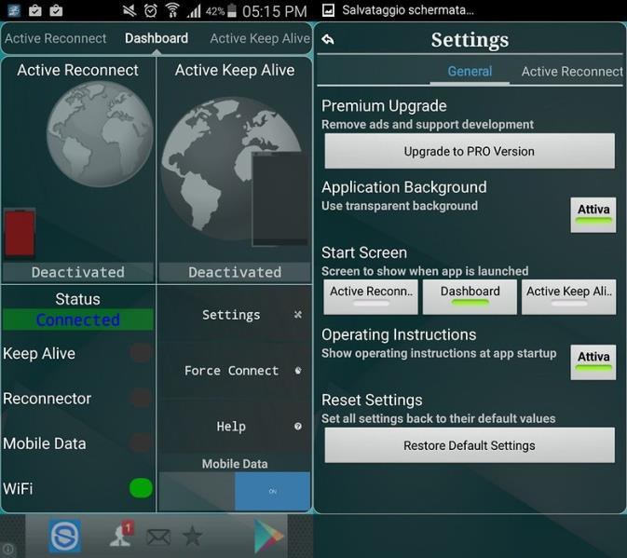Tap the Connected status bar

(78, 320)
